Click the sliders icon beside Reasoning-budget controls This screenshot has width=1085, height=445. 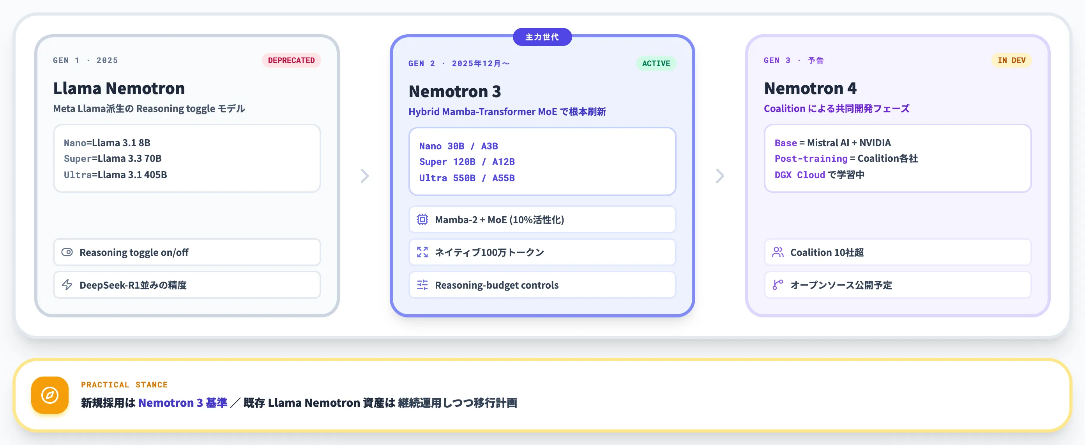pos(422,285)
